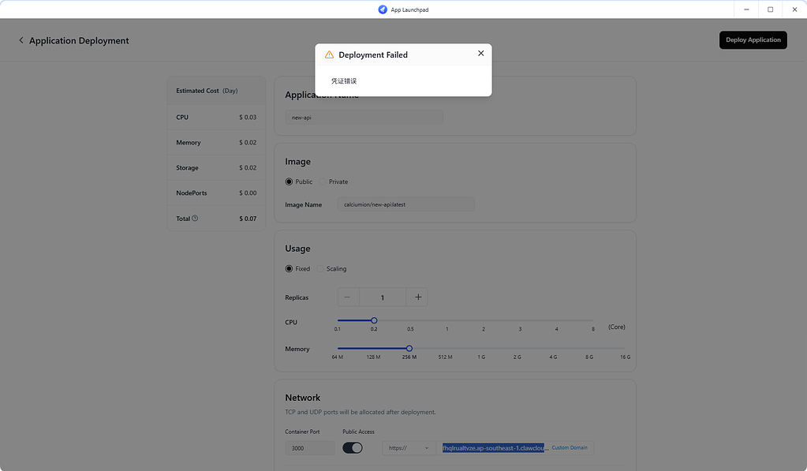
Task: Click the Container Port 3000 field
Action: click(x=310, y=448)
